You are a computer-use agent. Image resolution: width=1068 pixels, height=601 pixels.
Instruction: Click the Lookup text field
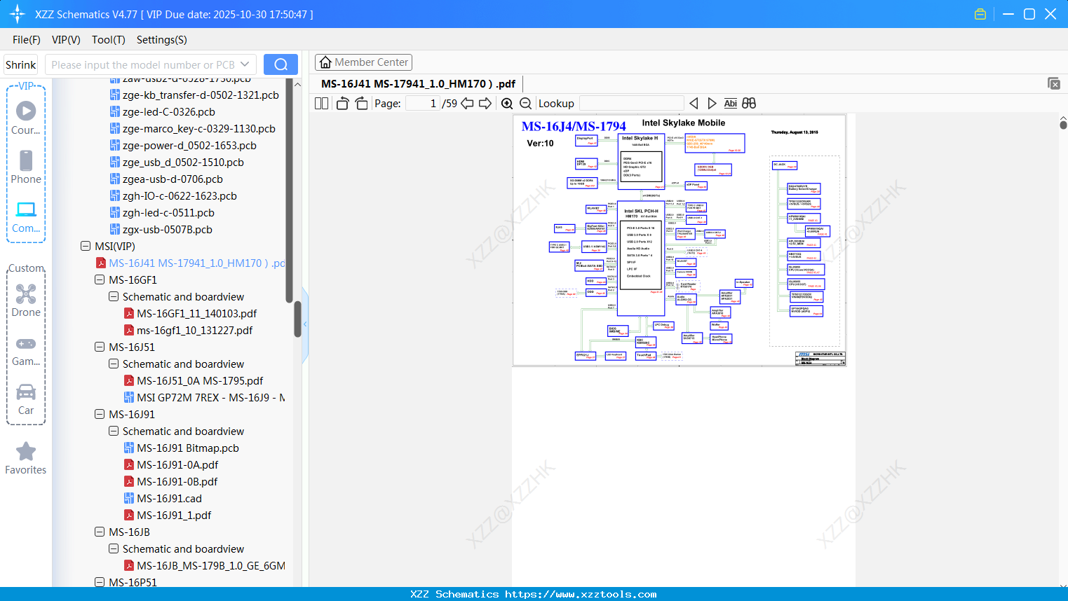[x=631, y=104]
